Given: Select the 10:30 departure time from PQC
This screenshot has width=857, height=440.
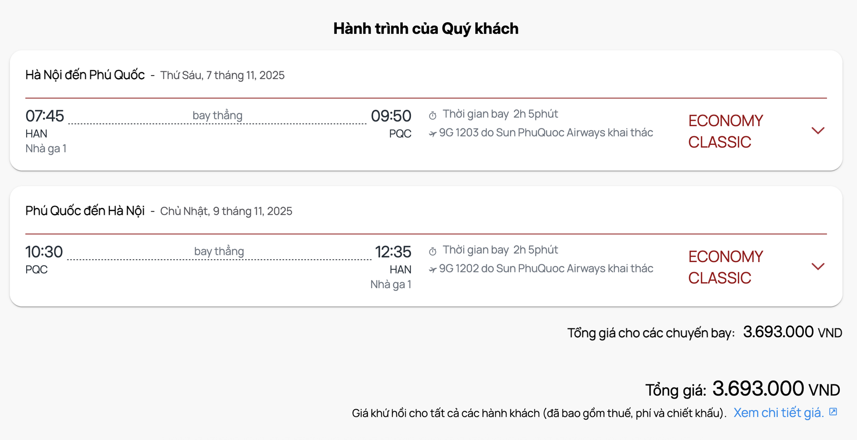Looking at the screenshot, I should 44,252.
